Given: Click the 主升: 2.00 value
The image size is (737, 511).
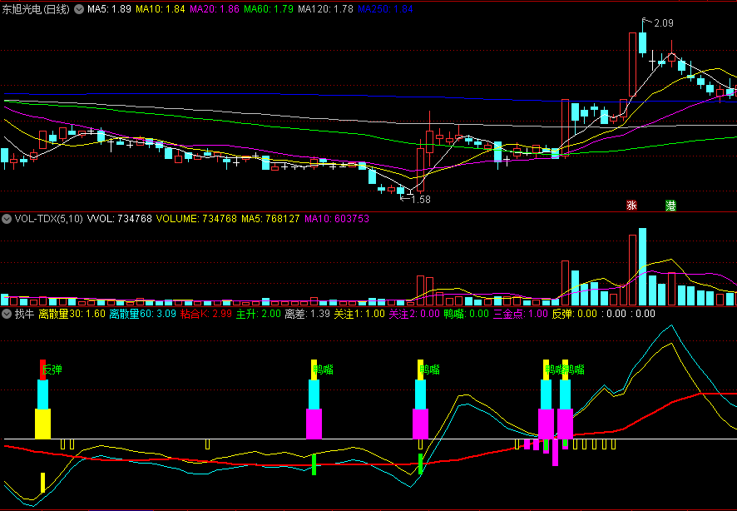Looking at the screenshot, I should pyautogui.click(x=258, y=314).
